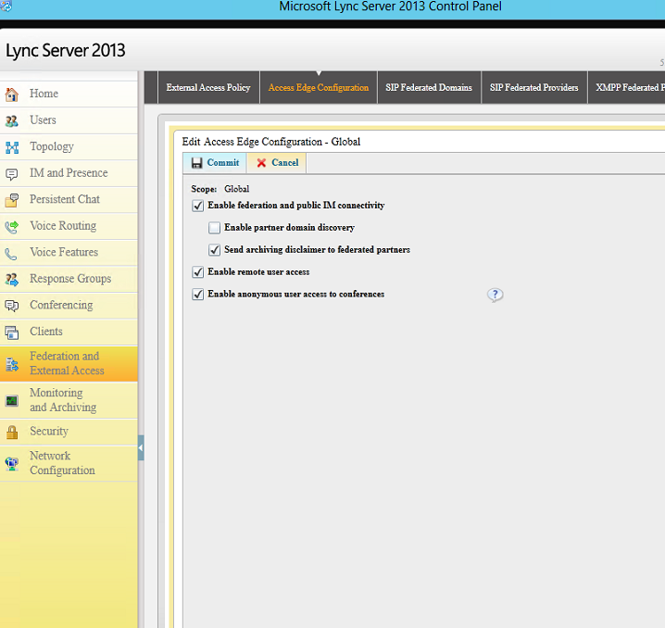Open the SIP Federated Domains tab
The image size is (665, 628).
coord(429,88)
